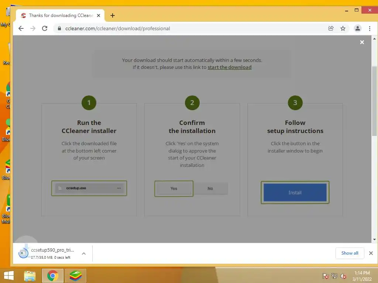Open BlueStacks from the taskbar

(x=75, y=276)
